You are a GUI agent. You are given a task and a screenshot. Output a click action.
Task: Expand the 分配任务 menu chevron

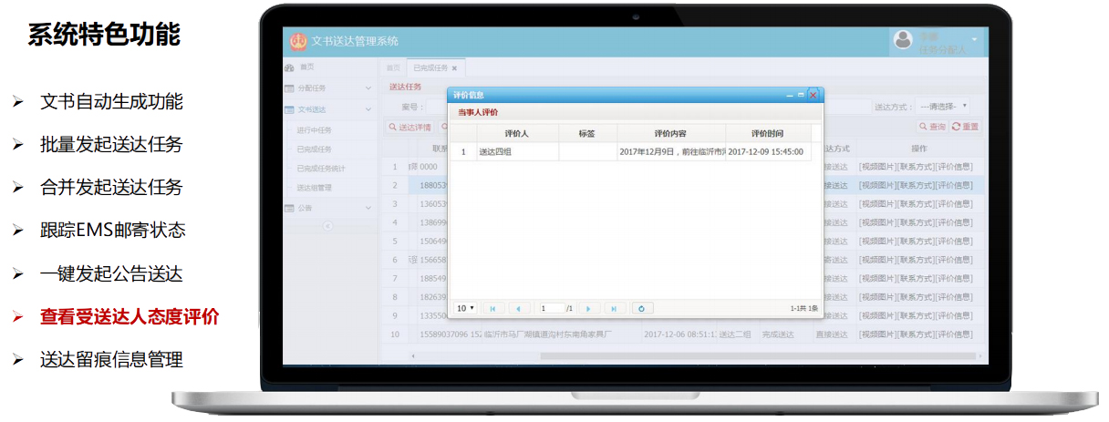point(368,88)
